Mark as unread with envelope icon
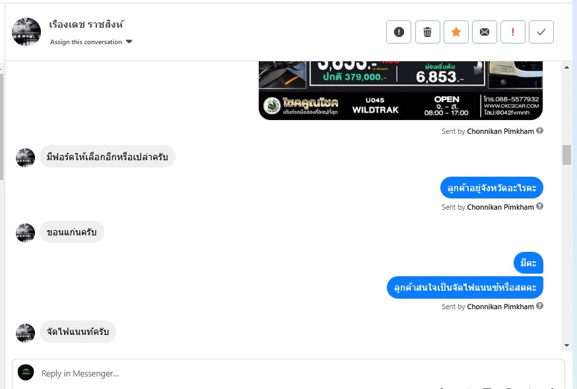The height and width of the screenshot is (389, 577). coord(485,32)
